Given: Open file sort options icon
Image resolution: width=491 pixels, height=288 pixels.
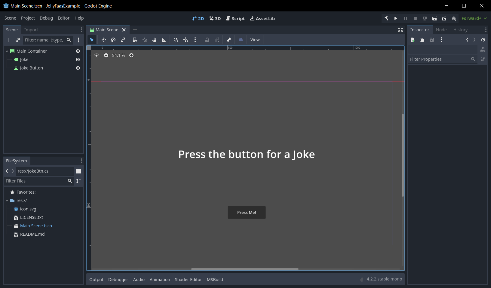Looking at the screenshot, I should click(x=78, y=181).
